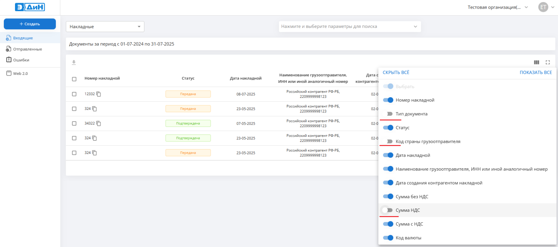Viewport: 558px width, 247px height.
Task: Copy invoice number 34322 with the copy icon
Action: [x=99, y=123]
